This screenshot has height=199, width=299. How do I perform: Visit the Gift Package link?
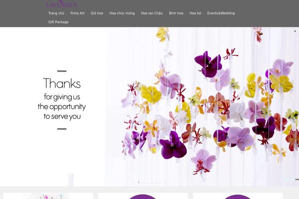[x=58, y=22]
